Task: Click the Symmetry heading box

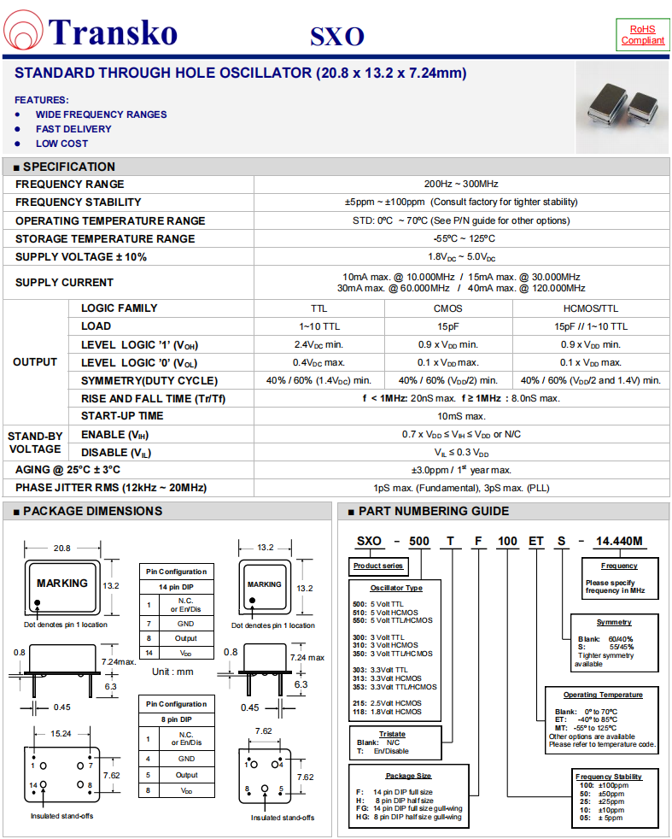Action: [614, 622]
